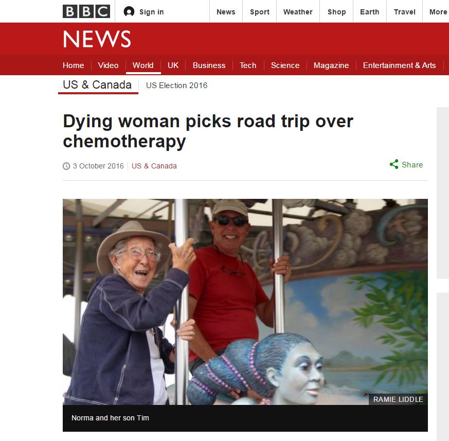Image resolution: width=449 pixels, height=441 pixels.
Task: Open the Video tab in the red bar
Action: (108, 65)
